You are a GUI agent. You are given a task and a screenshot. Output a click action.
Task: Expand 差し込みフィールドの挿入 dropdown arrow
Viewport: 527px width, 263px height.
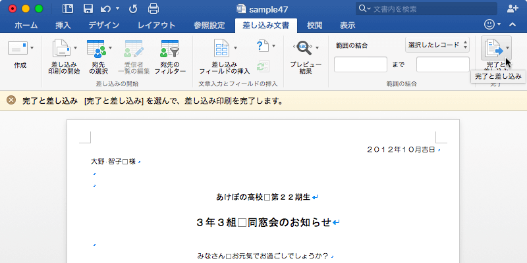point(235,48)
